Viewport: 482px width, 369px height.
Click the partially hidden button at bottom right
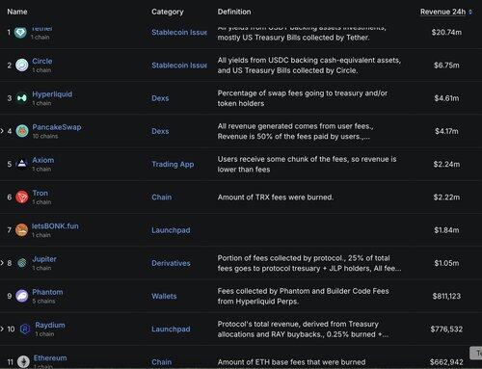[476, 354]
